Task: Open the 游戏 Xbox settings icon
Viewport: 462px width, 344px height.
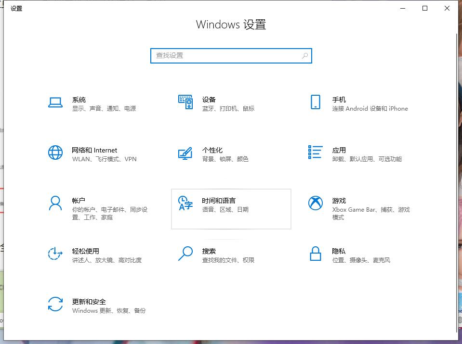Action: (x=316, y=203)
